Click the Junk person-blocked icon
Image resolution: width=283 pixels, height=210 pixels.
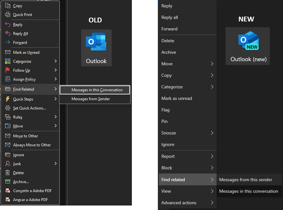8,164
